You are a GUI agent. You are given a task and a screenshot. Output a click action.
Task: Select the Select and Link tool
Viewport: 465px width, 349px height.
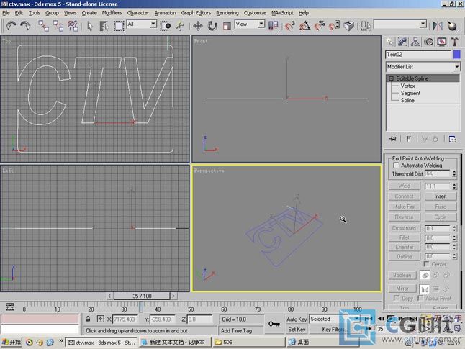click(44, 26)
